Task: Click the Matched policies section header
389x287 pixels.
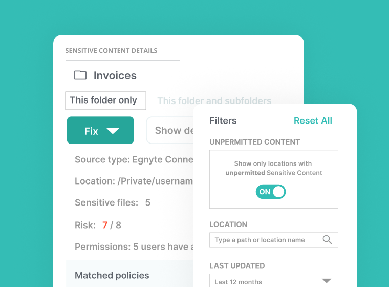Action: (112, 276)
